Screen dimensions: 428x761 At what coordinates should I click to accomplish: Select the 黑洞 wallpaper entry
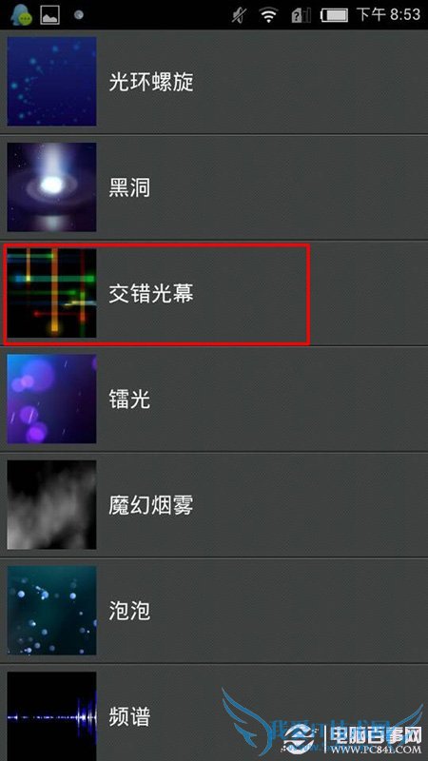tap(214, 187)
